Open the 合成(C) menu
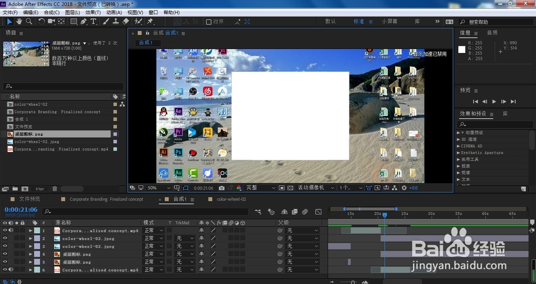The width and height of the screenshot is (536, 284). click(51, 12)
